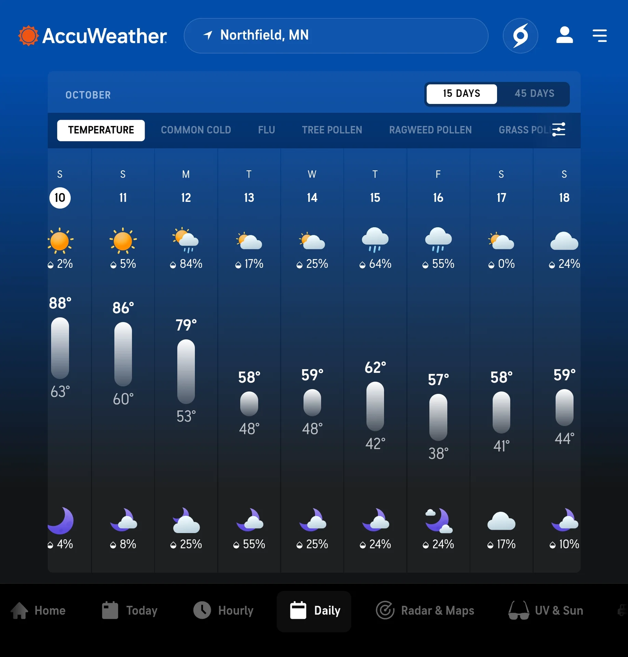Click the clear moon night icon for the 10th

tap(61, 520)
